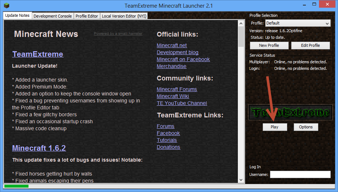
Task: Open the TeamExtreme news heading link
Action: pos(38,54)
